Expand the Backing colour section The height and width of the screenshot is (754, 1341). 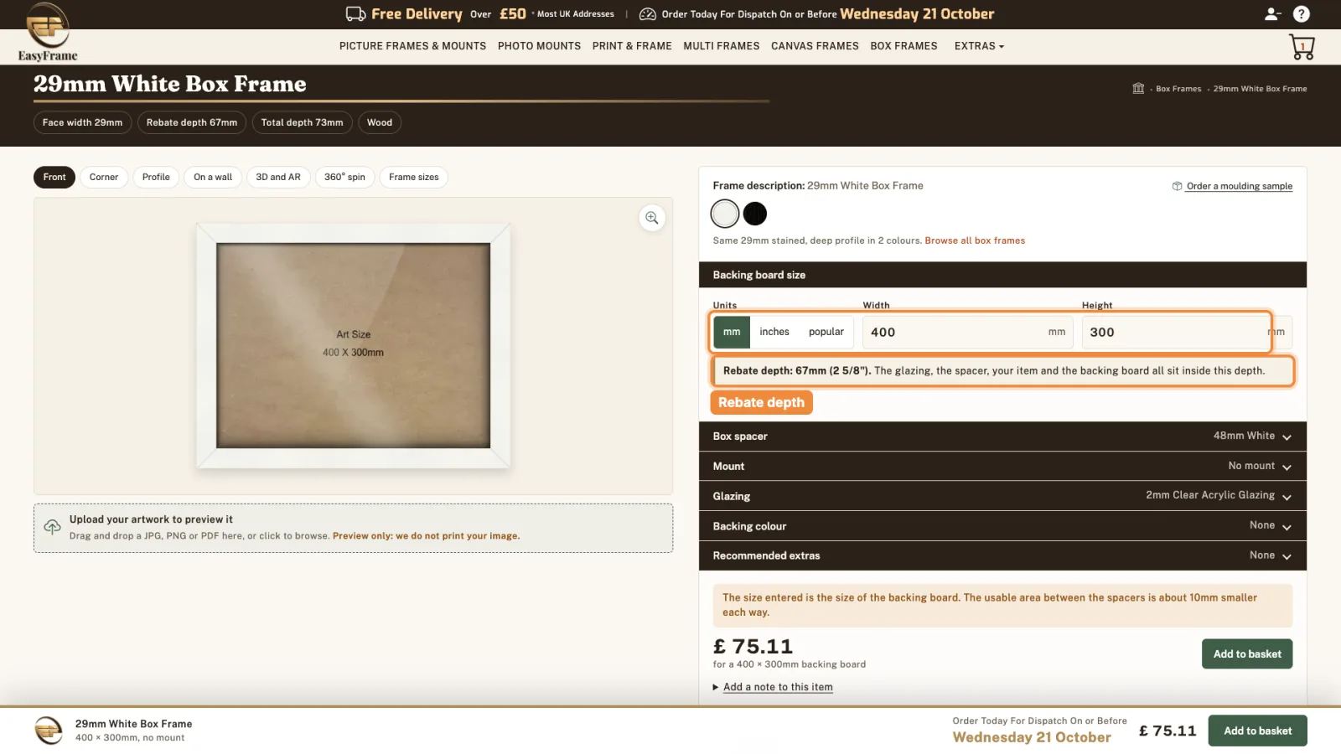pyautogui.click(x=1002, y=526)
